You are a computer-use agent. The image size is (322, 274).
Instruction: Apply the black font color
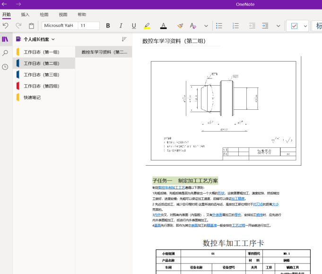[x=163, y=26]
